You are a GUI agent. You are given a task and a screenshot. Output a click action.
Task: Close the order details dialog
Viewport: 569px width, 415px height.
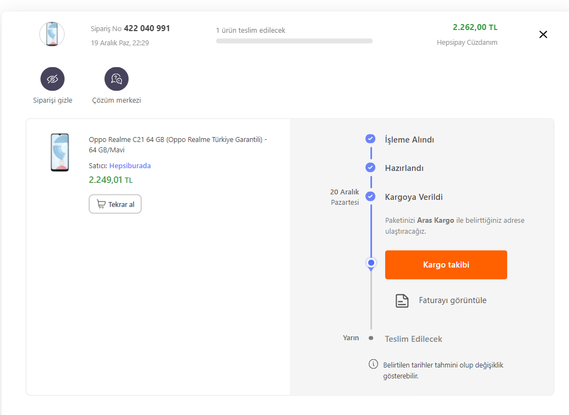click(x=543, y=34)
